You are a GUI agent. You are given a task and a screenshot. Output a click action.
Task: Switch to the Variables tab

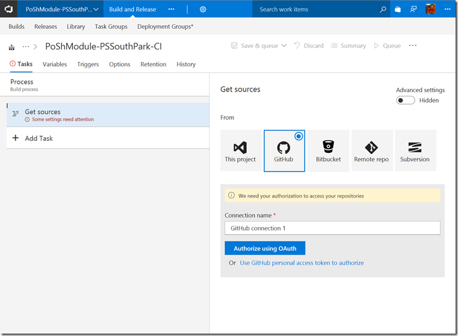pos(55,64)
